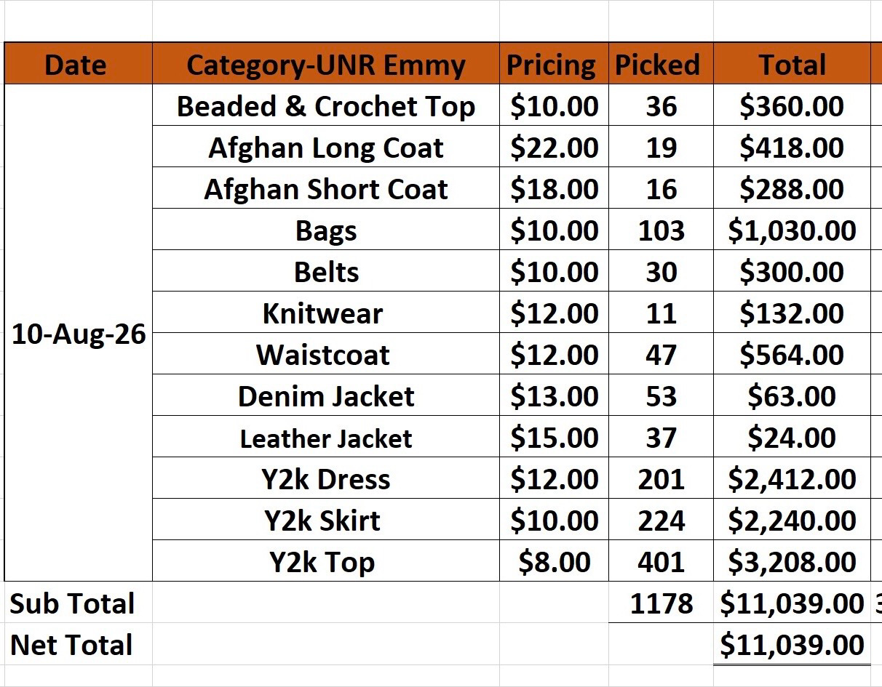Click the Total column header
Image resolution: width=882 pixels, height=687 pixels.
pos(792,64)
